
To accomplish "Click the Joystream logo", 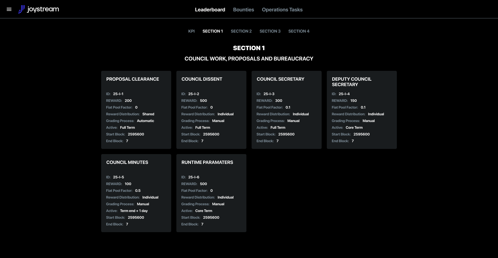I will 39,9.
